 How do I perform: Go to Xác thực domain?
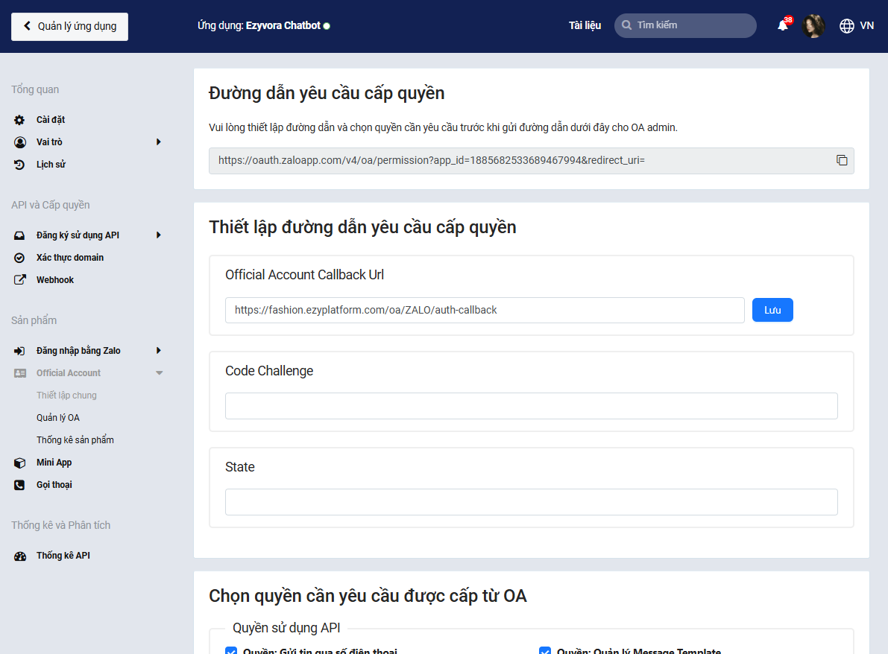point(70,258)
